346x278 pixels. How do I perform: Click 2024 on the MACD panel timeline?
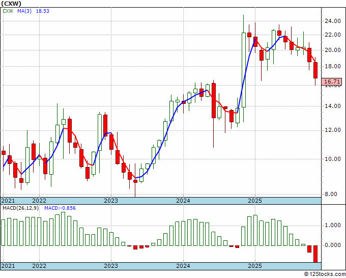pos(183,266)
